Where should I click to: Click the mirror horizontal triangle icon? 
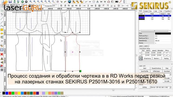click(2, 59)
